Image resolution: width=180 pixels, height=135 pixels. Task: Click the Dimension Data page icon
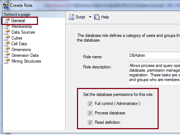pyautogui.click(x=7, y=55)
